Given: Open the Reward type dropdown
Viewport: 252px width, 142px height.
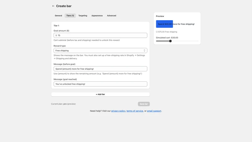Looking at the screenshot, I should (x=100, y=50).
